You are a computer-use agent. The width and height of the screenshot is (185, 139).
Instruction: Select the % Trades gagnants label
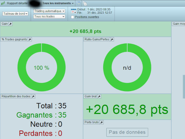point(14,39)
